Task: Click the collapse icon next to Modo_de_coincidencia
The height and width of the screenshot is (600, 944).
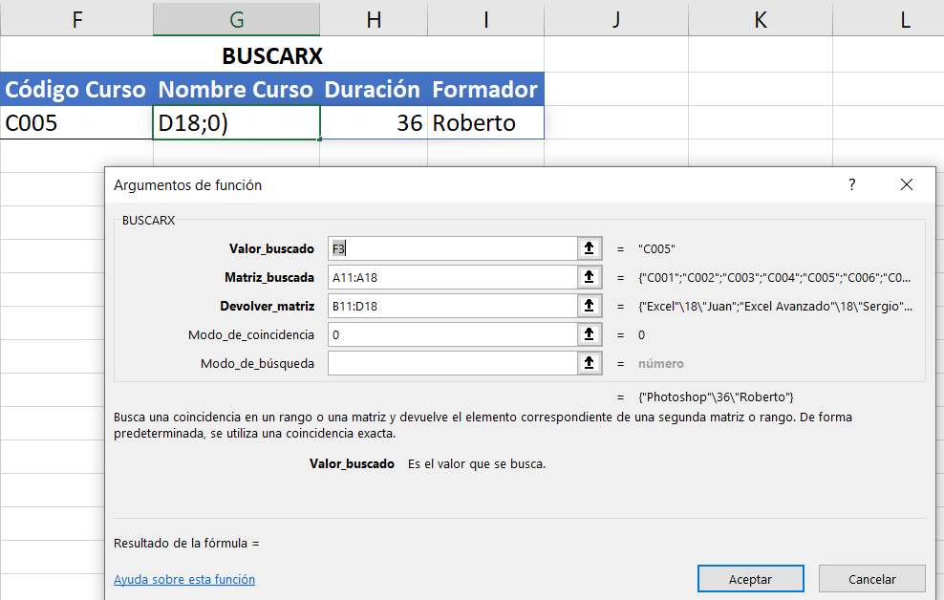Action: point(590,334)
